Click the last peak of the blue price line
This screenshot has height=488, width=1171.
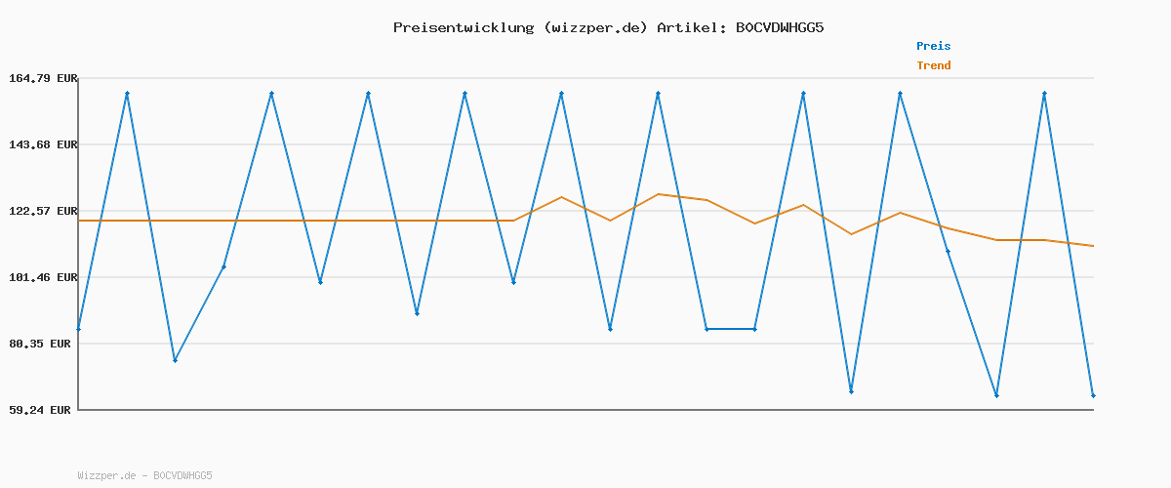(x=1044, y=94)
